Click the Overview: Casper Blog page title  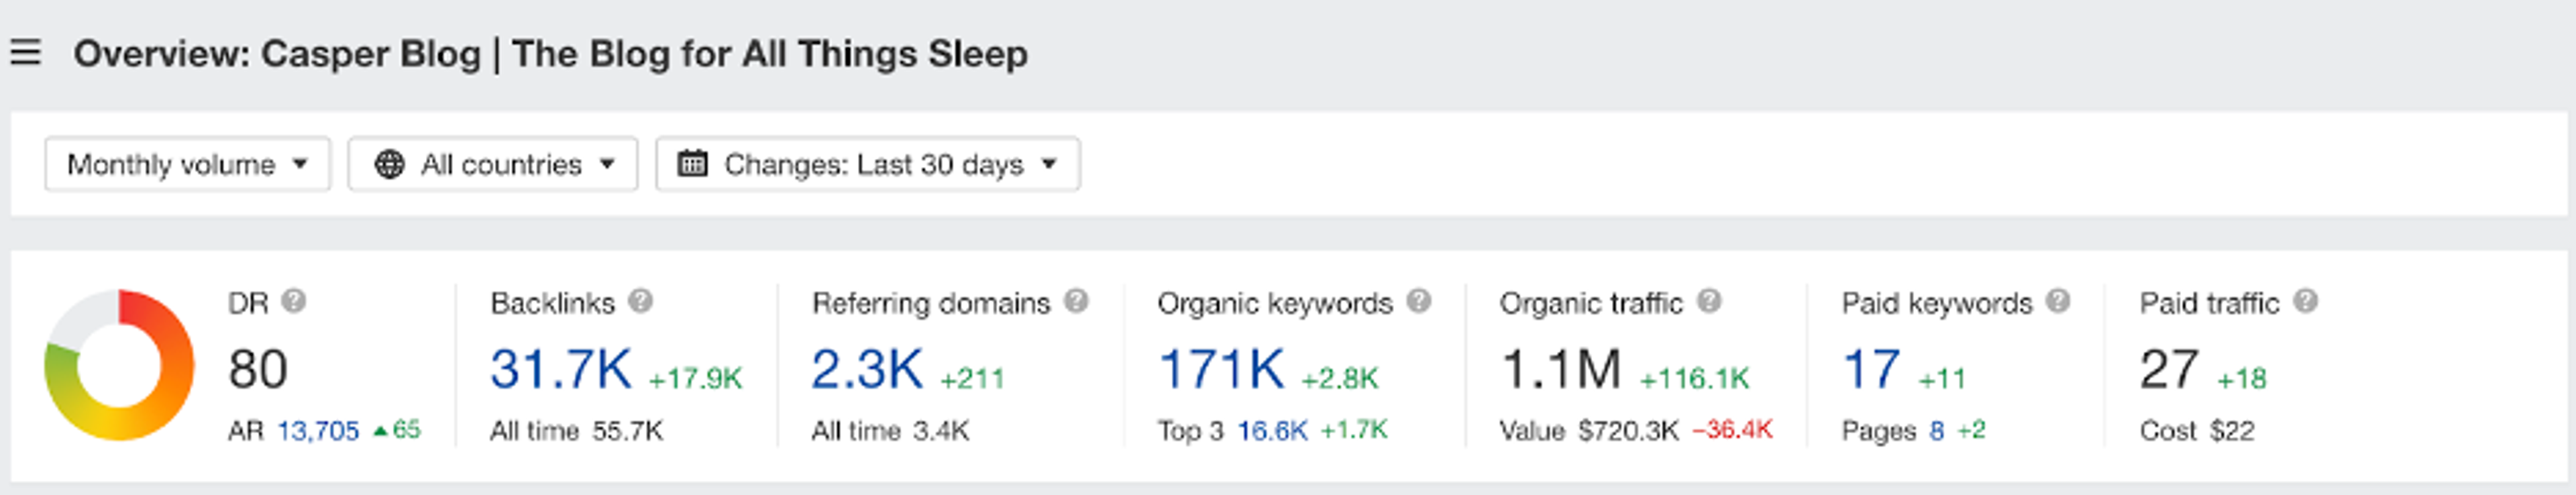(550, 53)
